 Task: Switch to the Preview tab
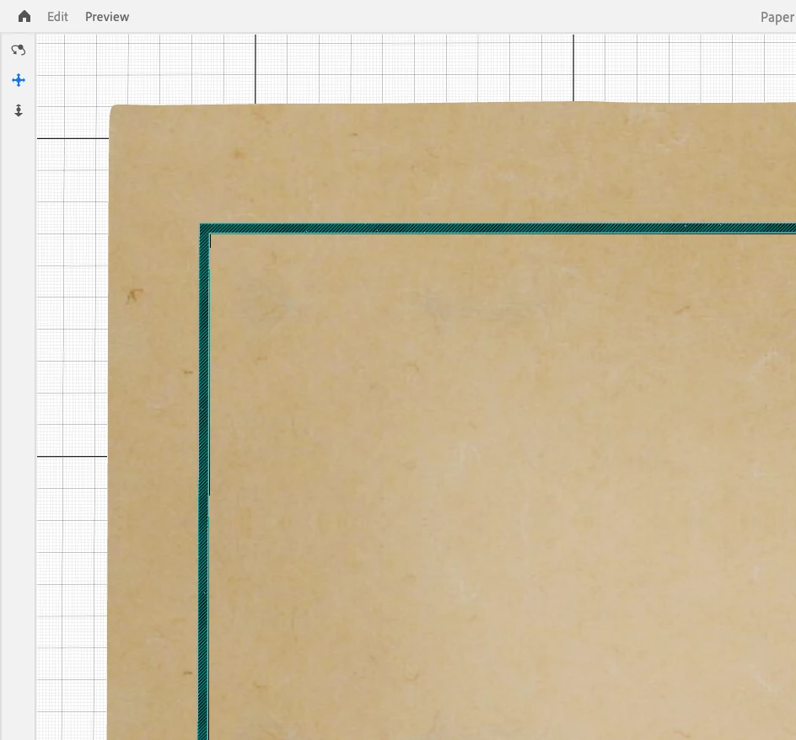[107, 17]
